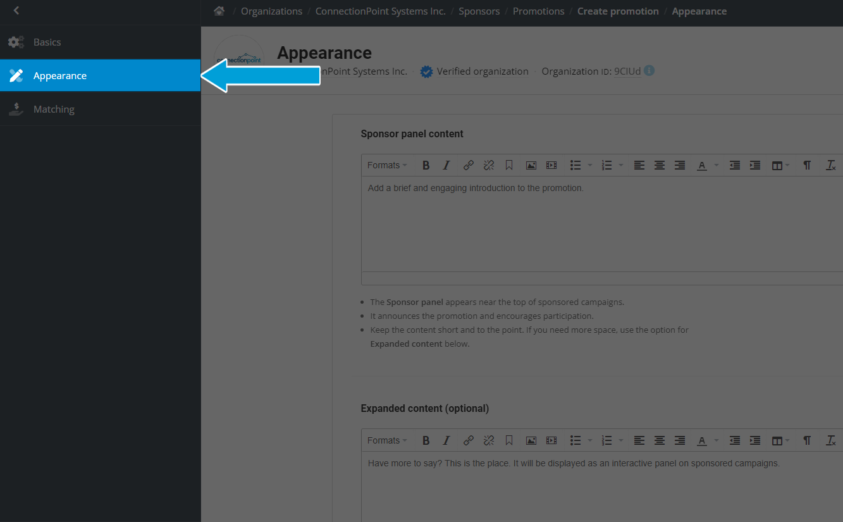Remove link in Sponsor panel content editor
Viewport: 843px width, 522px height.
489,165
